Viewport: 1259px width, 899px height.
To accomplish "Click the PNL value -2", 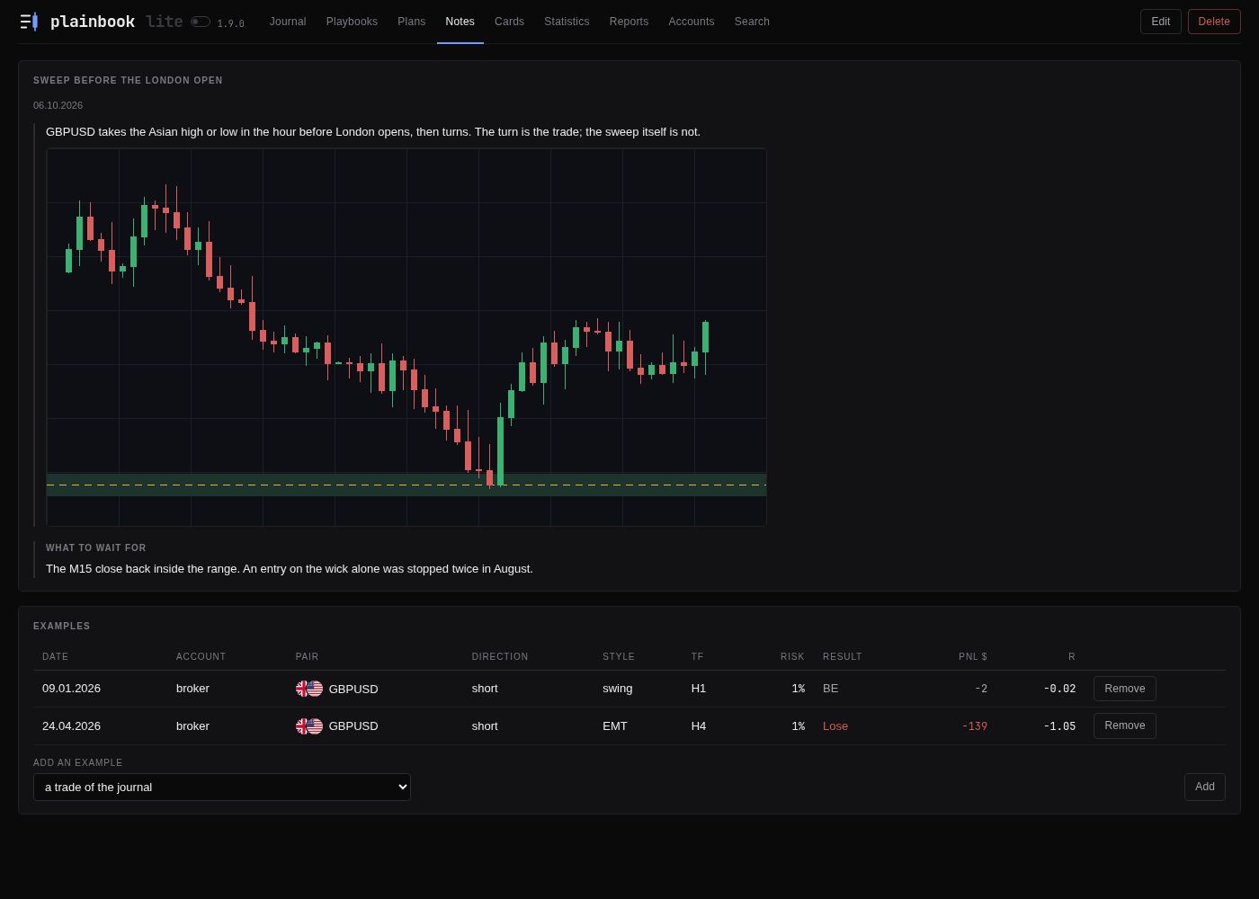I will pos(981,689).
